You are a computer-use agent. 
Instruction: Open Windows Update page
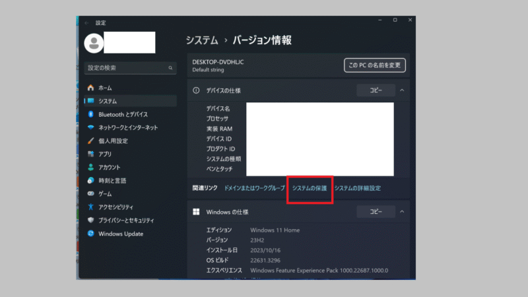[130, 234]
